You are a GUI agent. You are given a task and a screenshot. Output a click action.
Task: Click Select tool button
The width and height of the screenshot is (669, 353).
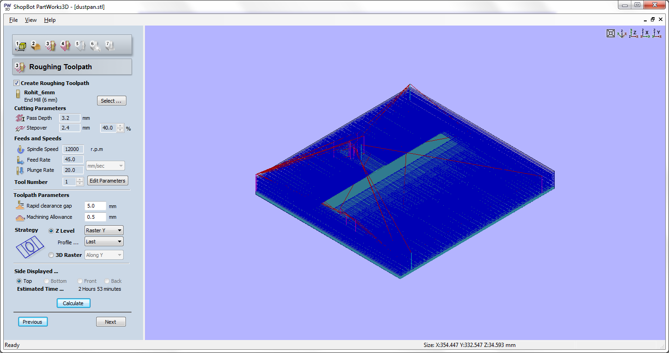111,101
